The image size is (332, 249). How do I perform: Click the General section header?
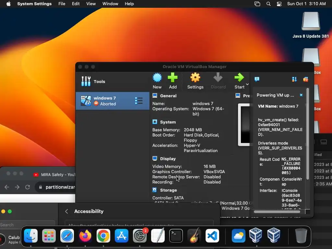tap(168, 96)
